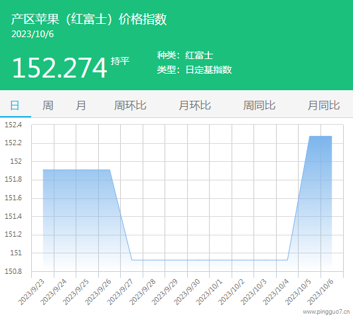Screen dimensions: 353x317
Task: Open the 月同比 tab
Action: tap(324, 105)
